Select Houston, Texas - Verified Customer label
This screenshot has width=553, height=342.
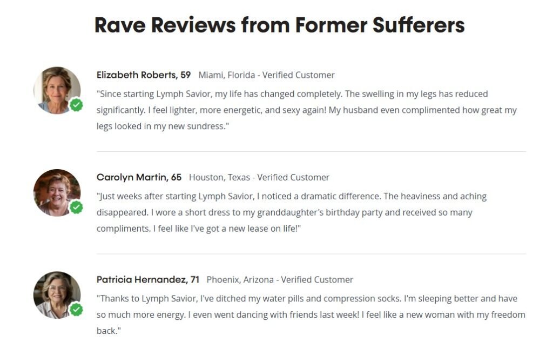259,177
